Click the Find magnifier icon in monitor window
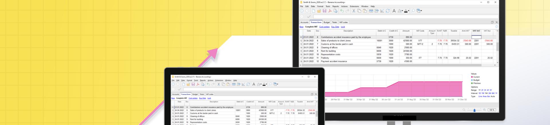 tap(413, 11)
